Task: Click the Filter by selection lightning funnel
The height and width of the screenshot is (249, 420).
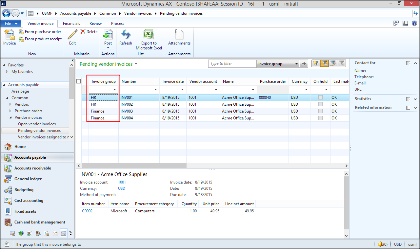Action: pos(316,63)
